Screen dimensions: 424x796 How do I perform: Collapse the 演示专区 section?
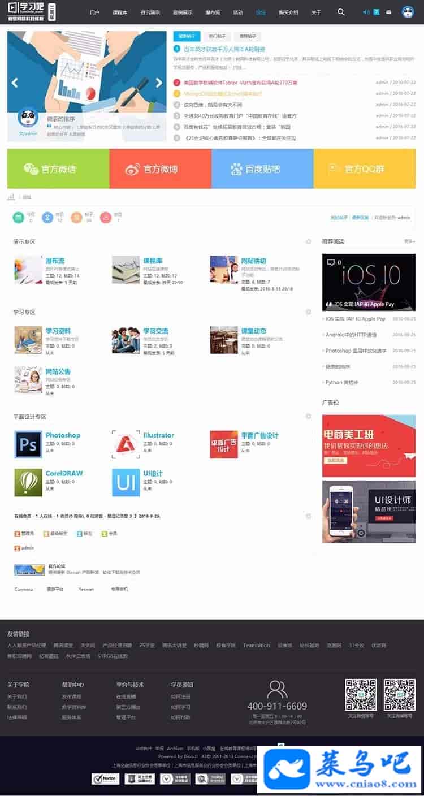point(309,241)
